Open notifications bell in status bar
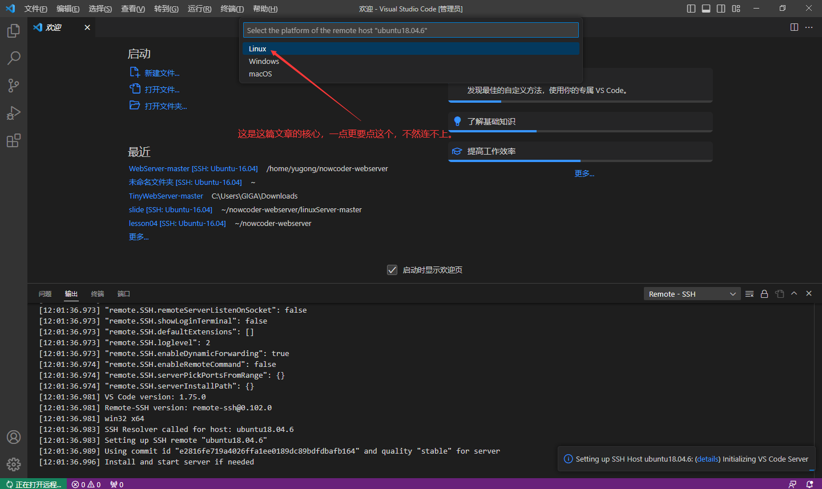Screen dimensions: 822x489 click(x=809, y=484)
